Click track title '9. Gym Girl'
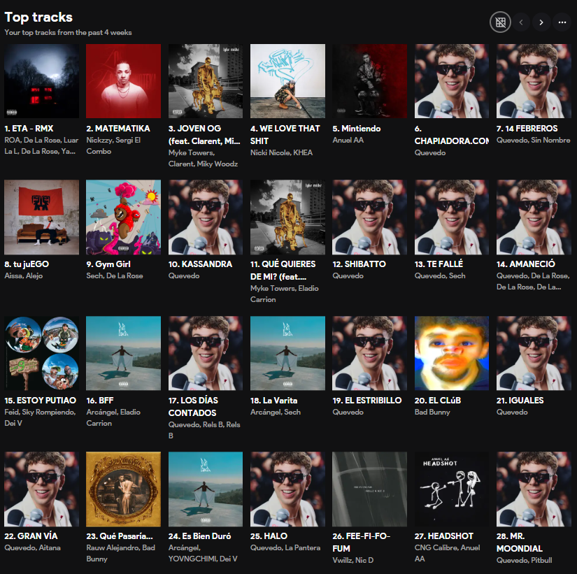This screenshot has height=574, width=577. [x=108, y=264]
